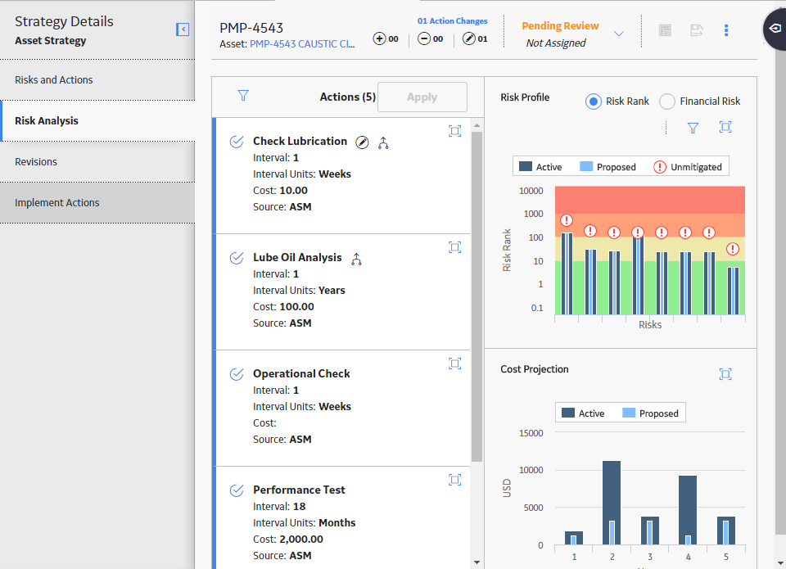
Task: Click the Lube Oil Analysis action title
Action: coord(297,258)
